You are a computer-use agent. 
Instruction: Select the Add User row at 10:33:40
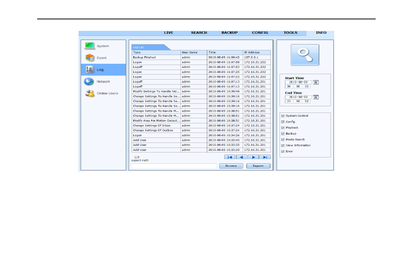[201, 140]
